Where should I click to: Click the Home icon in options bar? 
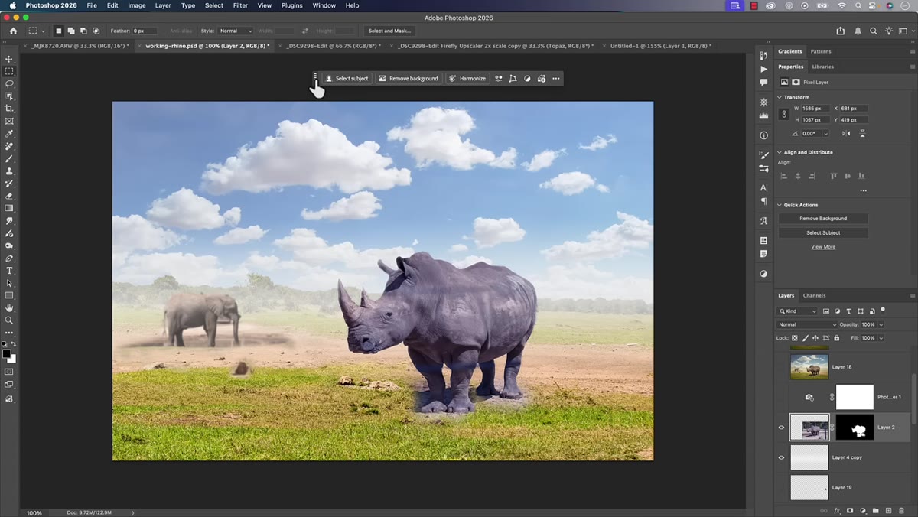(13, 31)
